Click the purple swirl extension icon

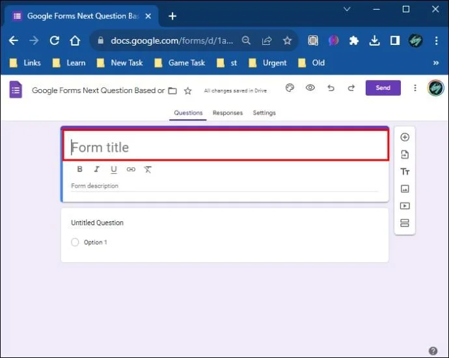coord(333,40)
